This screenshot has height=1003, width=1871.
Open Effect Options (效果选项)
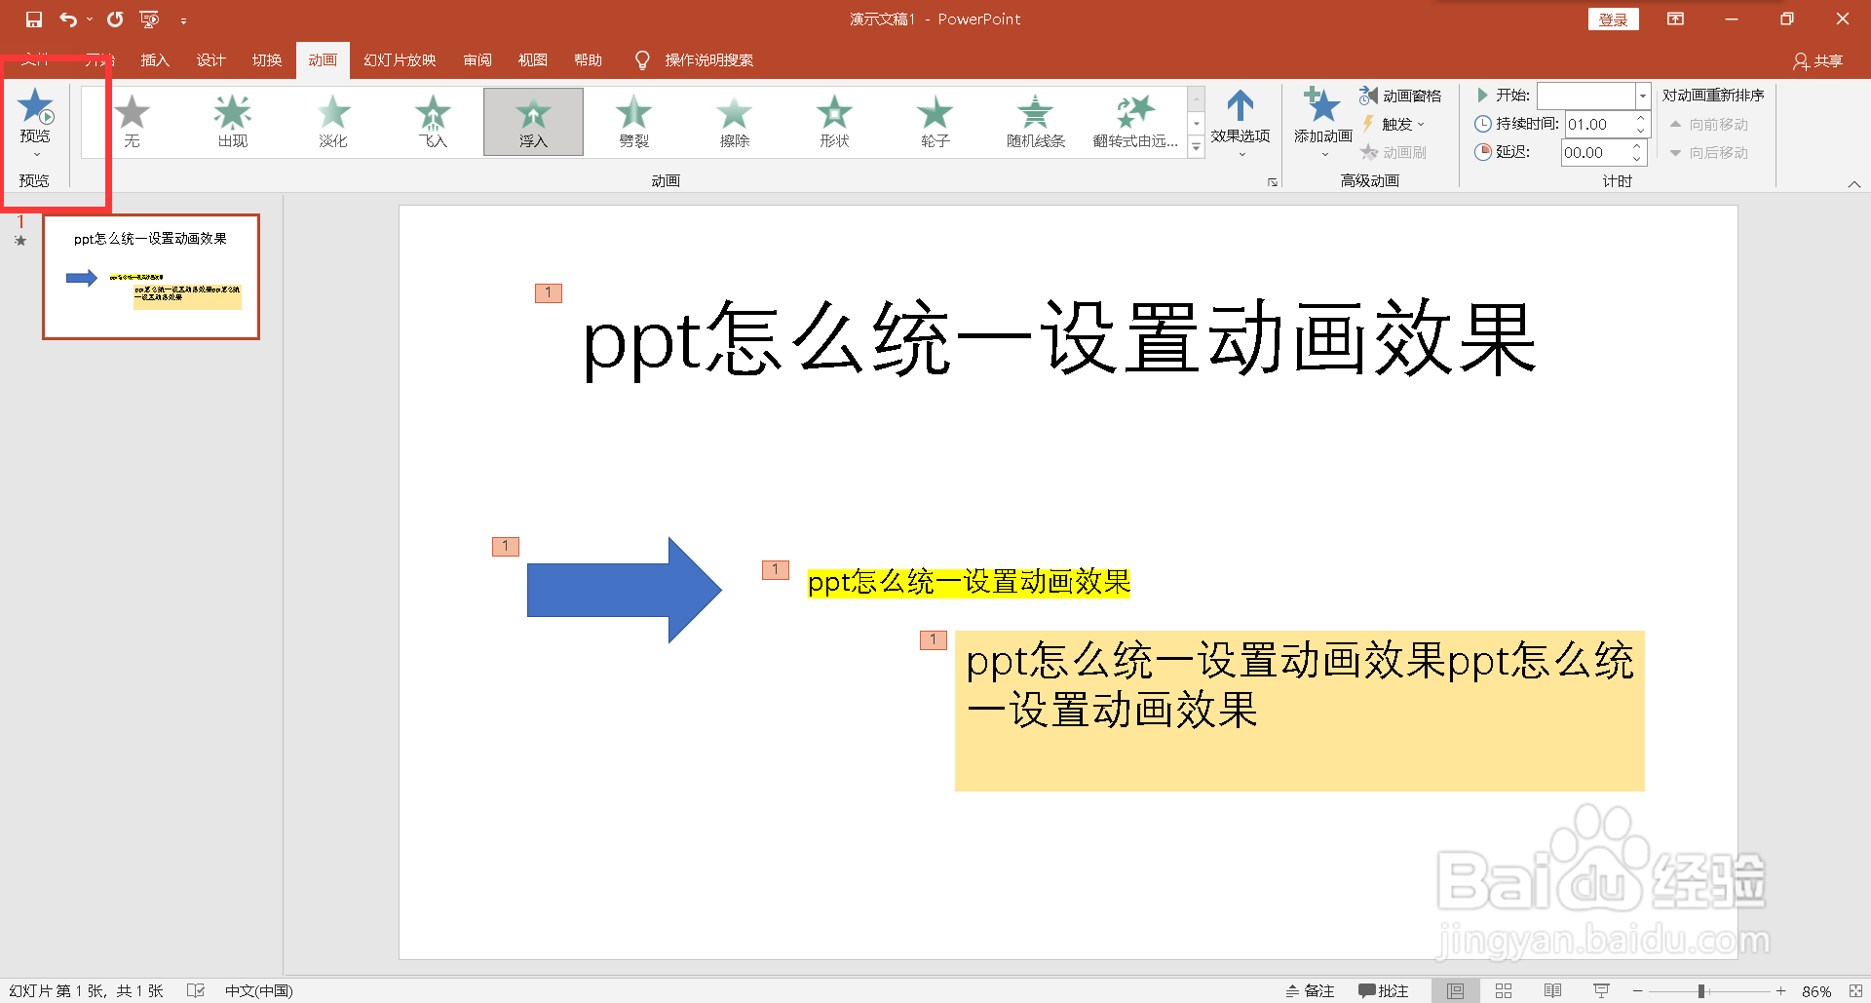(1241, 122)
